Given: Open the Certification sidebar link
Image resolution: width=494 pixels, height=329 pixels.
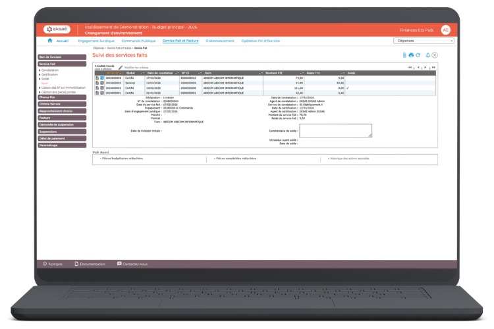Looking at the screenshot, I should pyautogui.click(x=50, y=74).
